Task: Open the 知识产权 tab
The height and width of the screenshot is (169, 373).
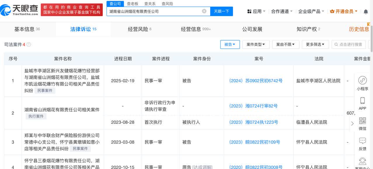Action: (x=308, y=29)
